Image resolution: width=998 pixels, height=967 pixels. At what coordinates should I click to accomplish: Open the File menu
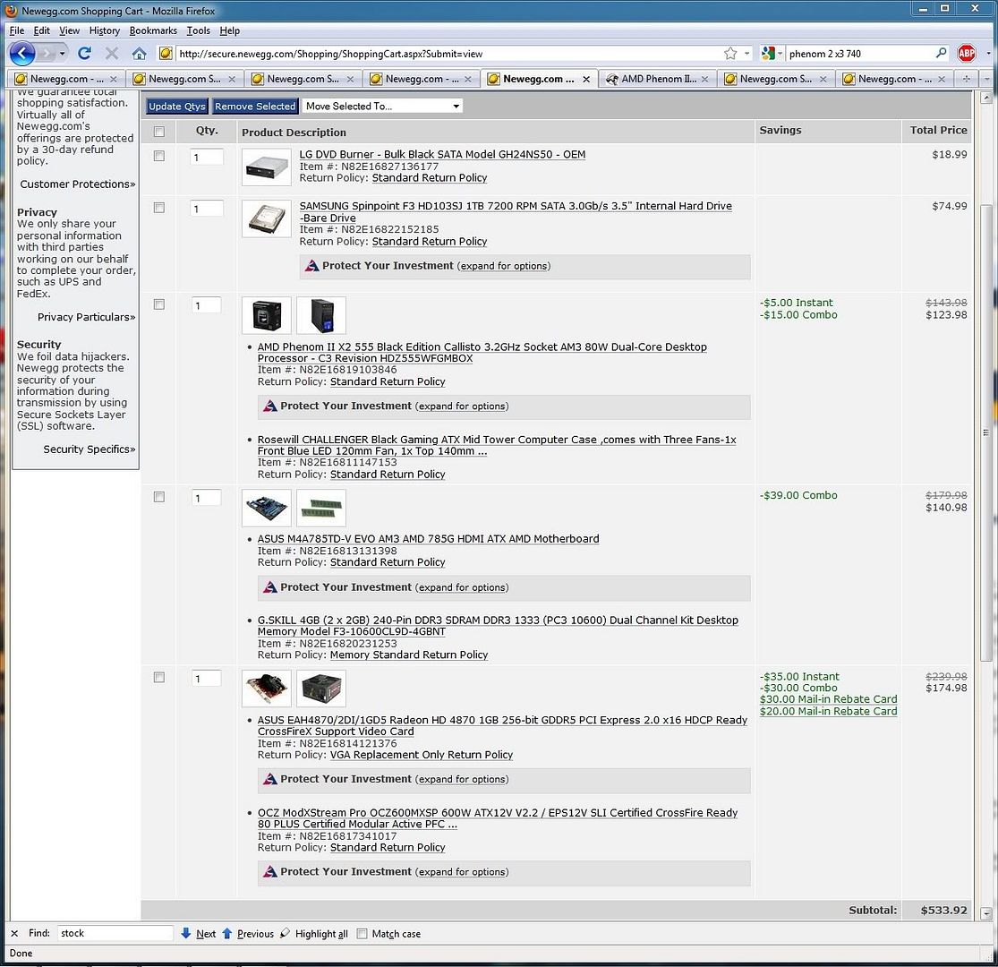(16, 30)
